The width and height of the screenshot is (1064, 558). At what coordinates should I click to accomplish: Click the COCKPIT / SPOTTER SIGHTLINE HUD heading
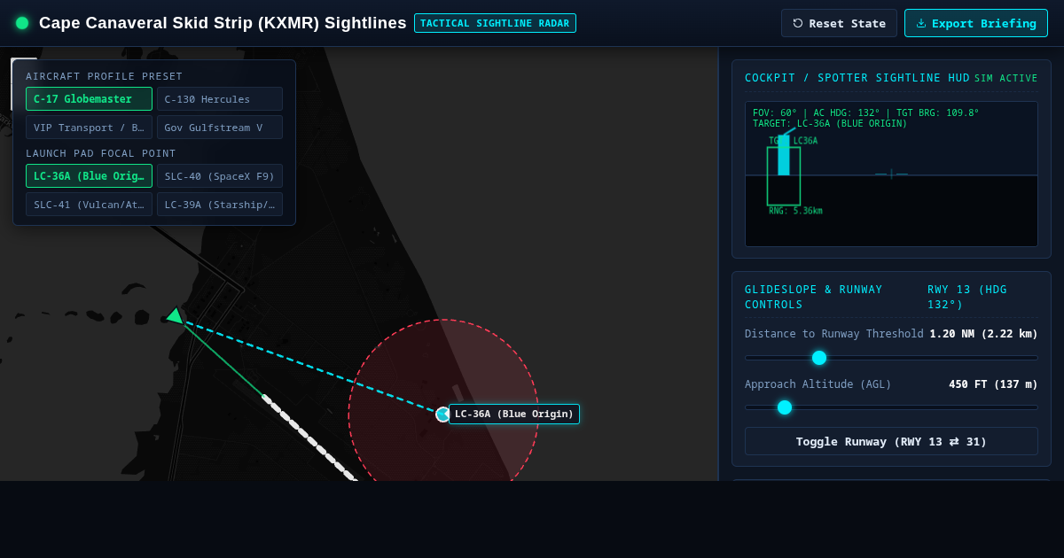click(x=857, y=78)
